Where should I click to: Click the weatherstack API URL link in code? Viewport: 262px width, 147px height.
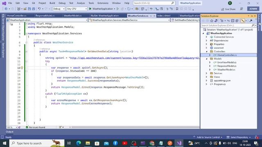tap(135, 58)
